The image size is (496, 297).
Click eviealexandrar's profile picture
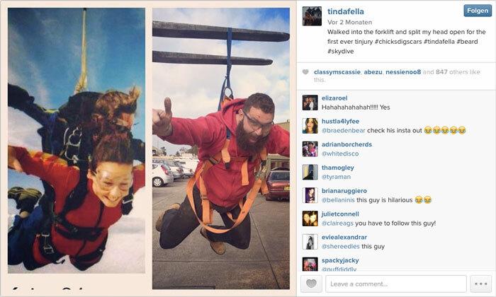(x=310, y=242)
